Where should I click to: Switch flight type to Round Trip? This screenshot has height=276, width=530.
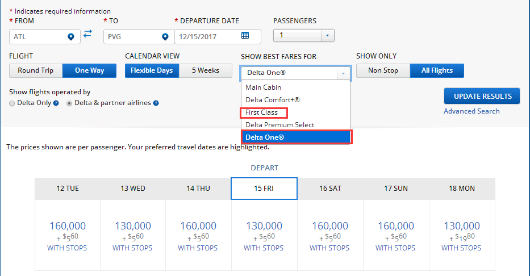(36, 70)
